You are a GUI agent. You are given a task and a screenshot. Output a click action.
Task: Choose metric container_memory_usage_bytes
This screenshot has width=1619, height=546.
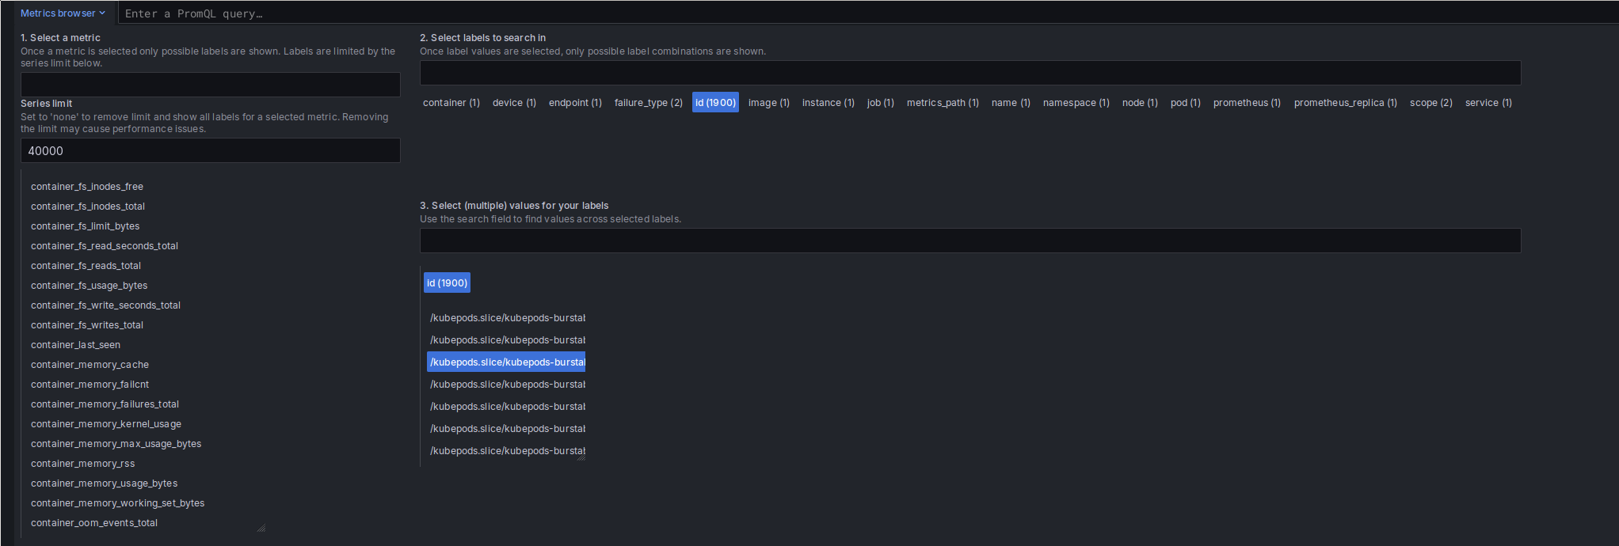point(104,483)
